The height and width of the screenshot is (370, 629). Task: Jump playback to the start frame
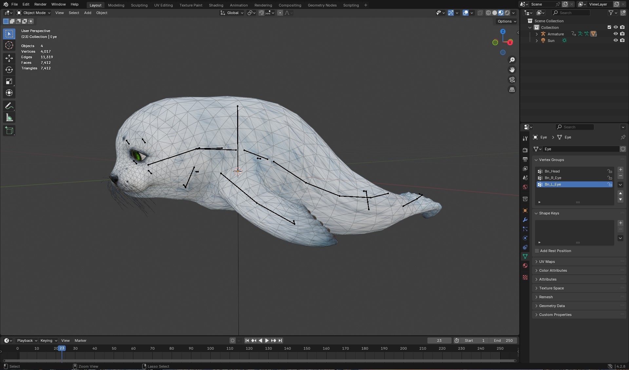coord(247,341)
